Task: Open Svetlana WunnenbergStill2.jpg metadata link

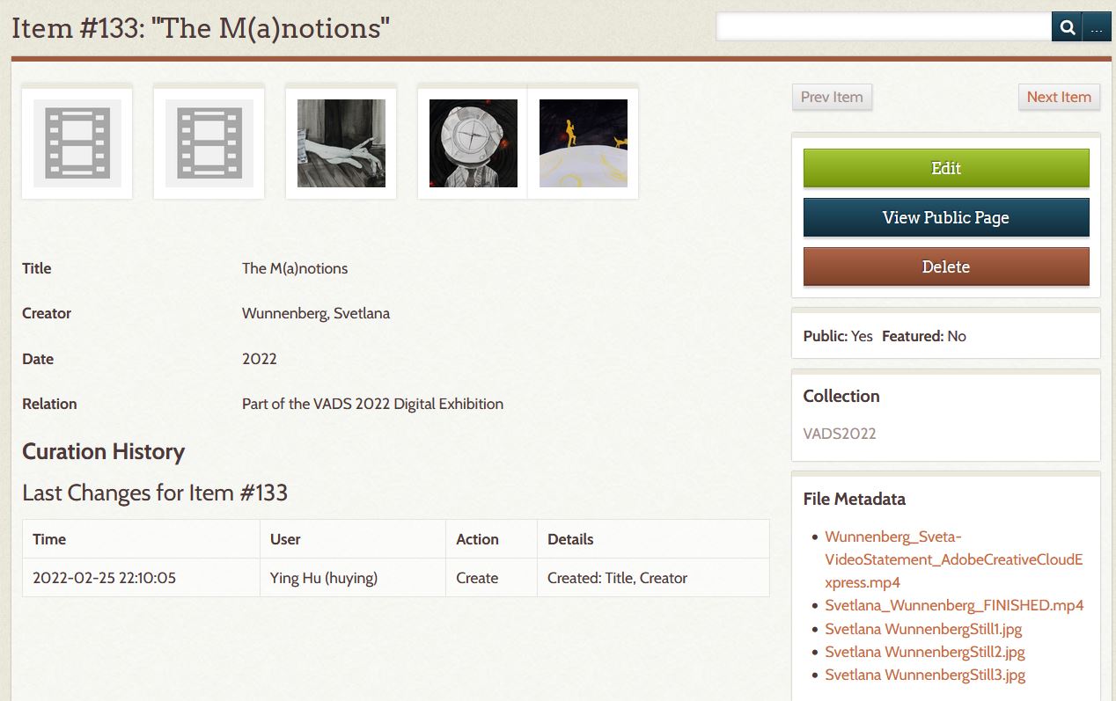Action: tap(924, 652)
